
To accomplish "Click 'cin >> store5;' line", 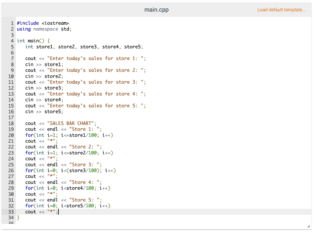I will pos(44,112).
